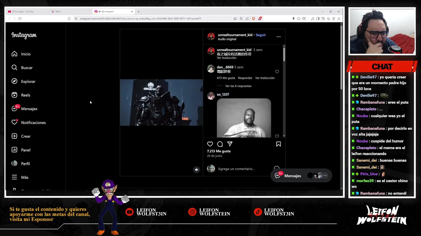Click dan__6669 username in comments

pyautogui.click(x=225, y=67)
